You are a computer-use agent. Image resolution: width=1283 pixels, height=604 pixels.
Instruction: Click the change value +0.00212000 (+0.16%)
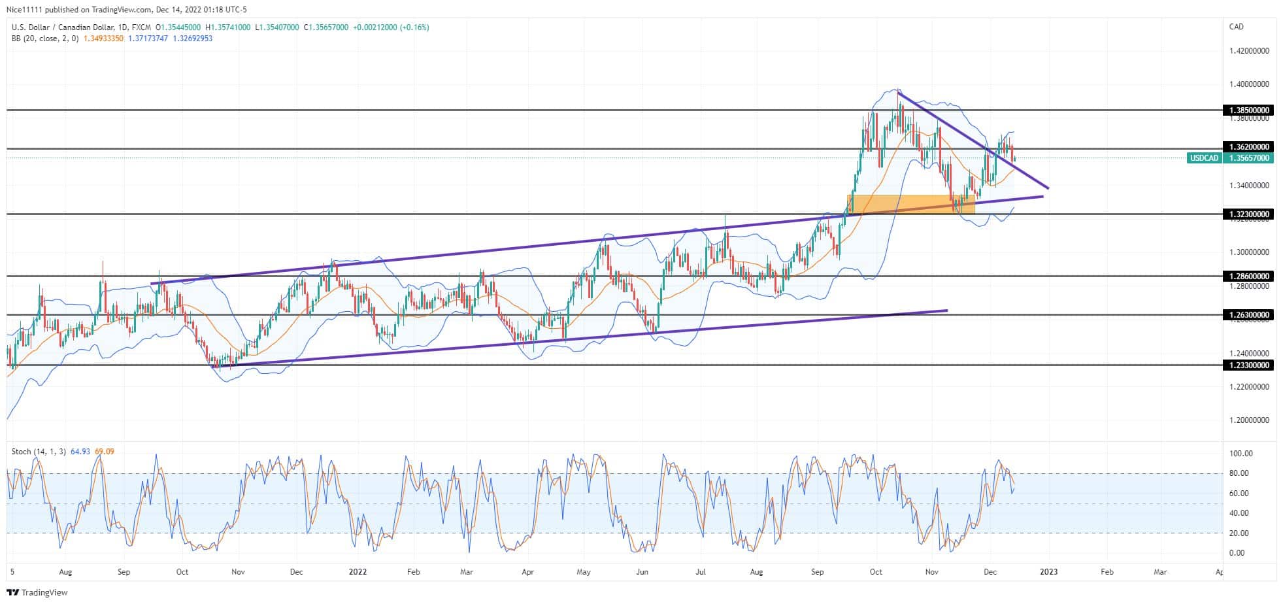[391, 27]
